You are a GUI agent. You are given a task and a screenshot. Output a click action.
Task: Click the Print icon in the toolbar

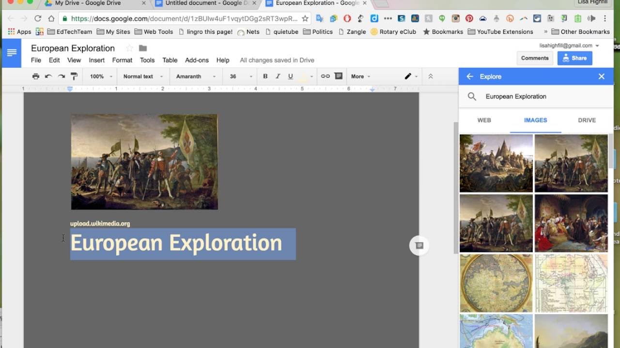[x=35, y=76]
